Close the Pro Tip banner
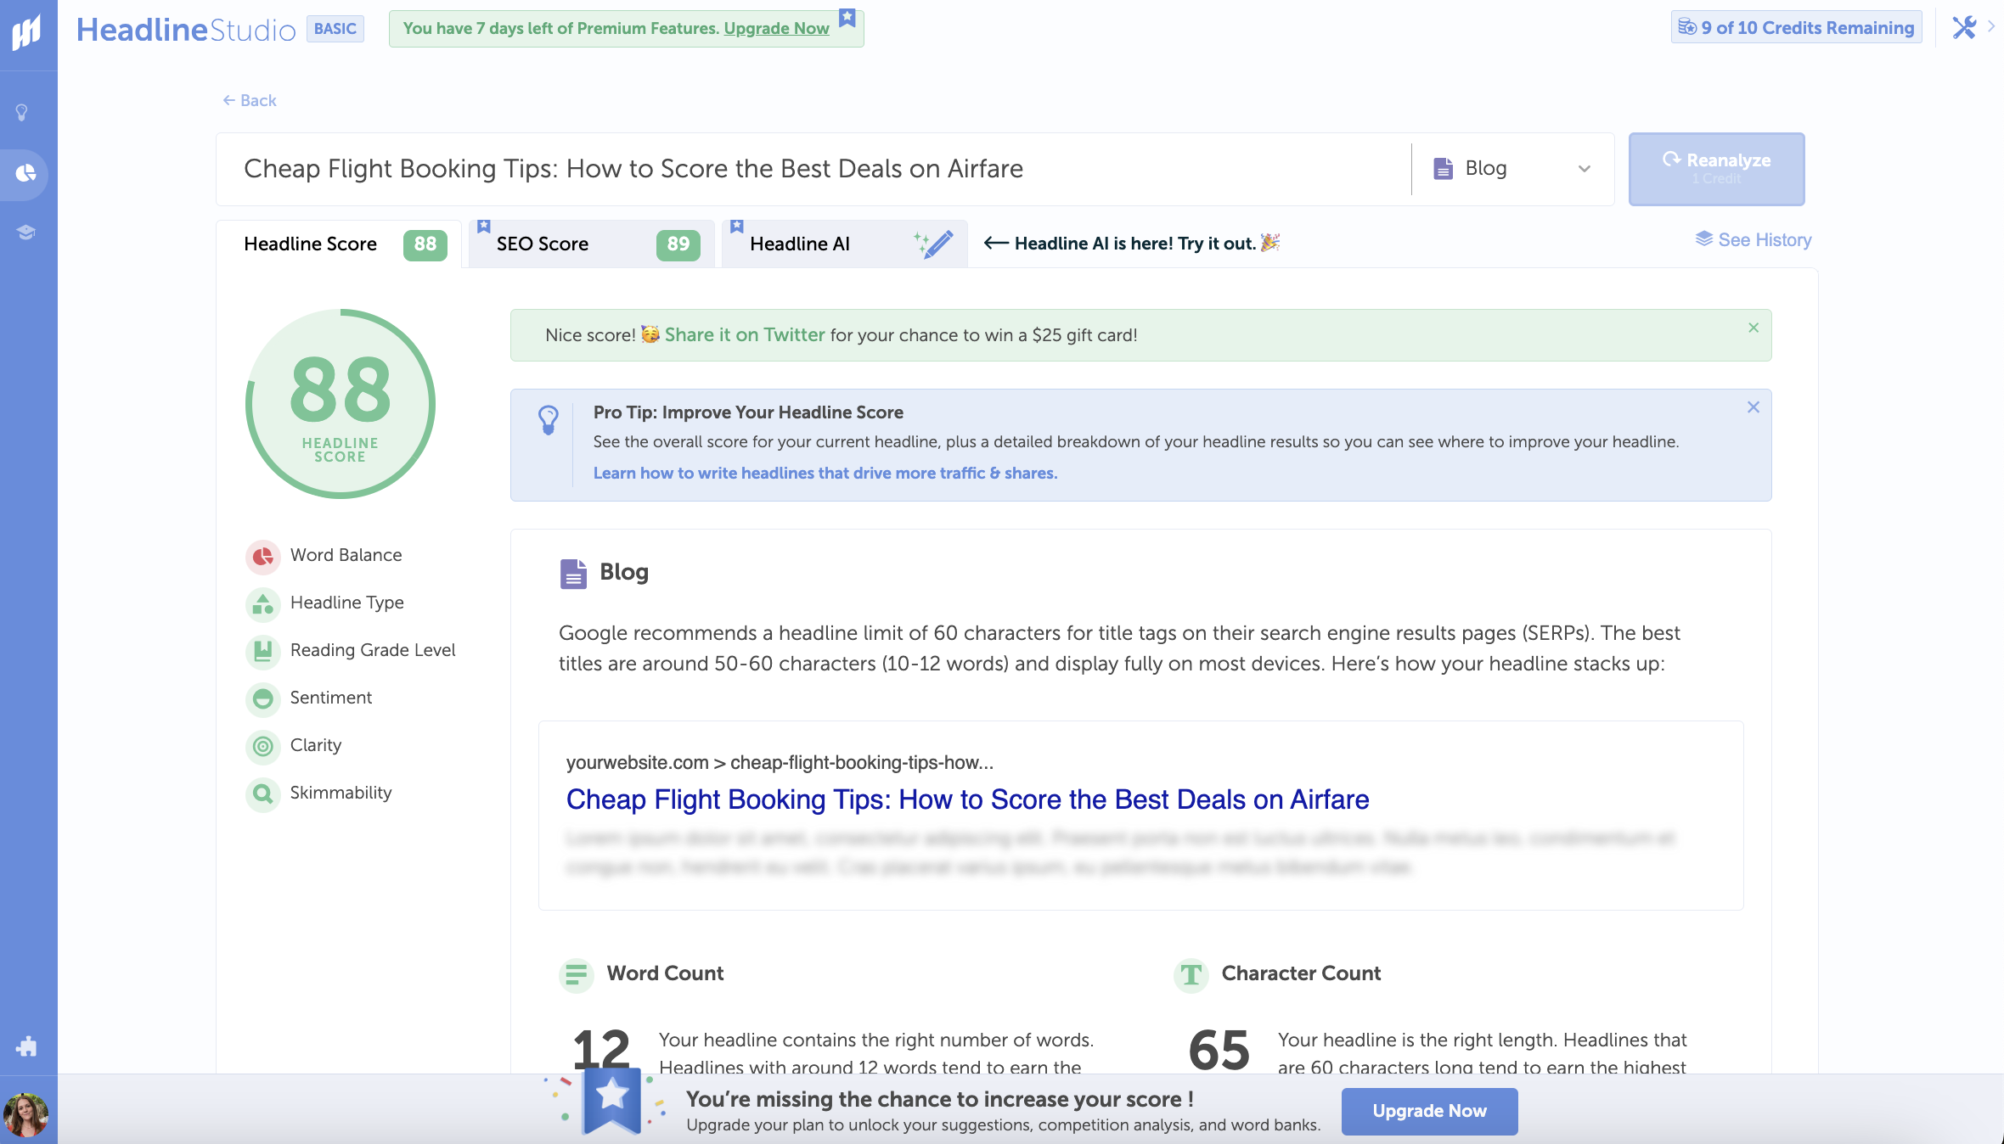 [1753, 406]
